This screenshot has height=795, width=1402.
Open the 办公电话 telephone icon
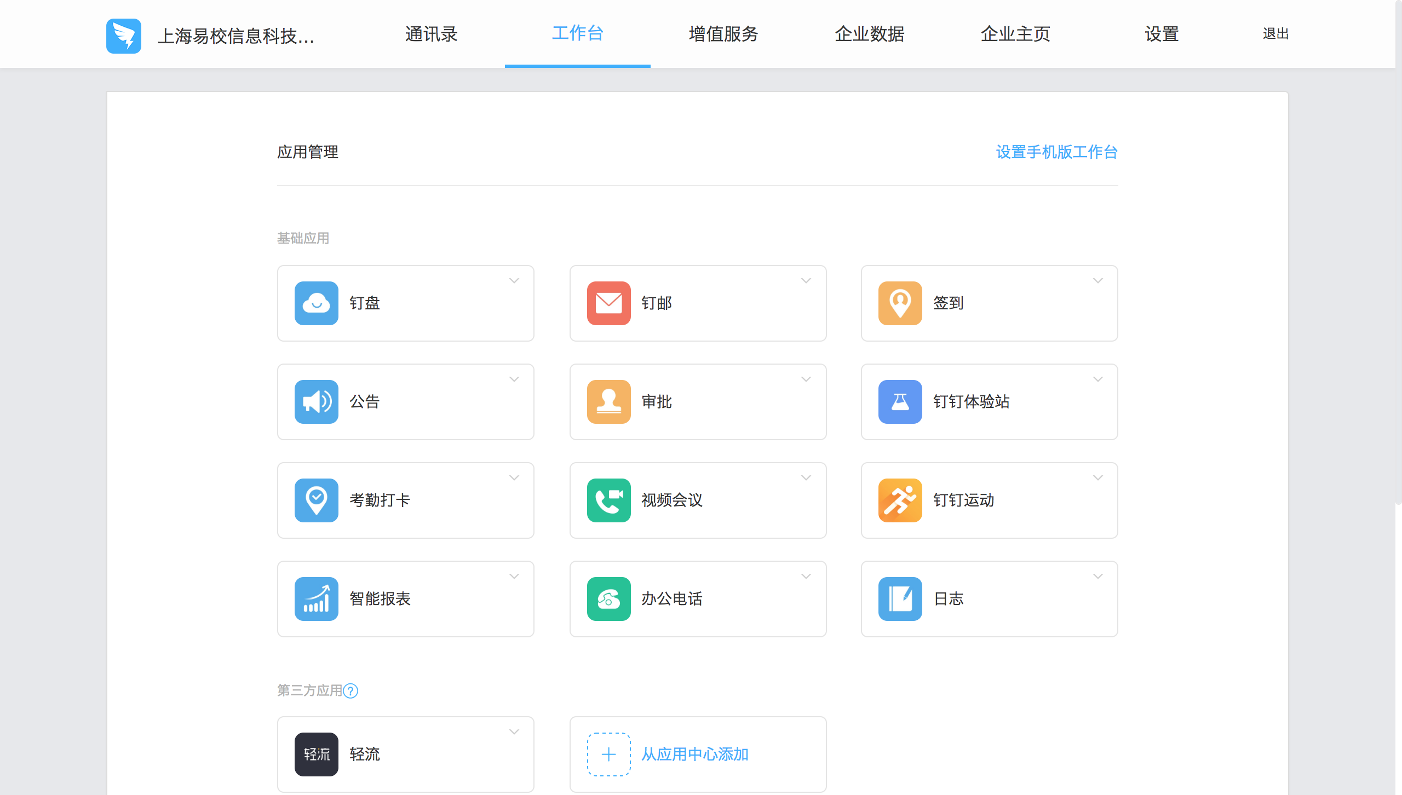coord(608,598)
